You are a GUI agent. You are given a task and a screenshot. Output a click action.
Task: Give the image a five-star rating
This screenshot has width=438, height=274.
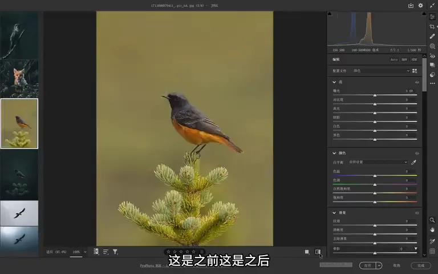pyautogui.click(x=193, y=252)
